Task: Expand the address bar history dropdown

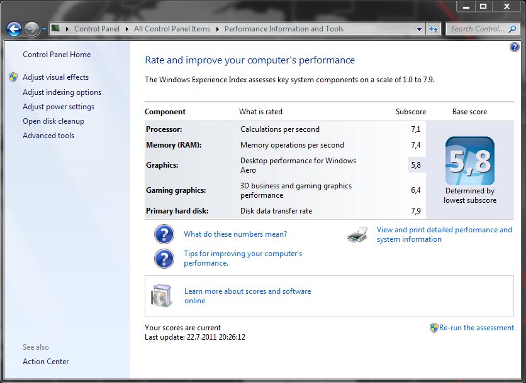Action: [420, 29]
